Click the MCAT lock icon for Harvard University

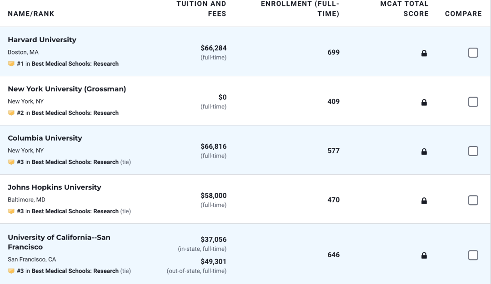tap(424, 53)
